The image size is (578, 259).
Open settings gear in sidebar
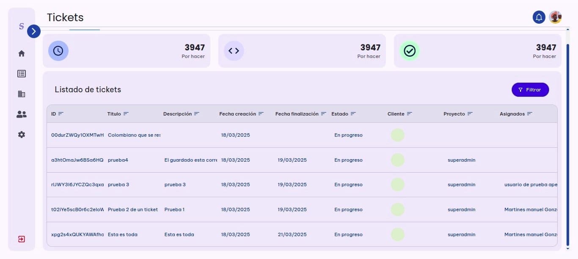point(22,135)
